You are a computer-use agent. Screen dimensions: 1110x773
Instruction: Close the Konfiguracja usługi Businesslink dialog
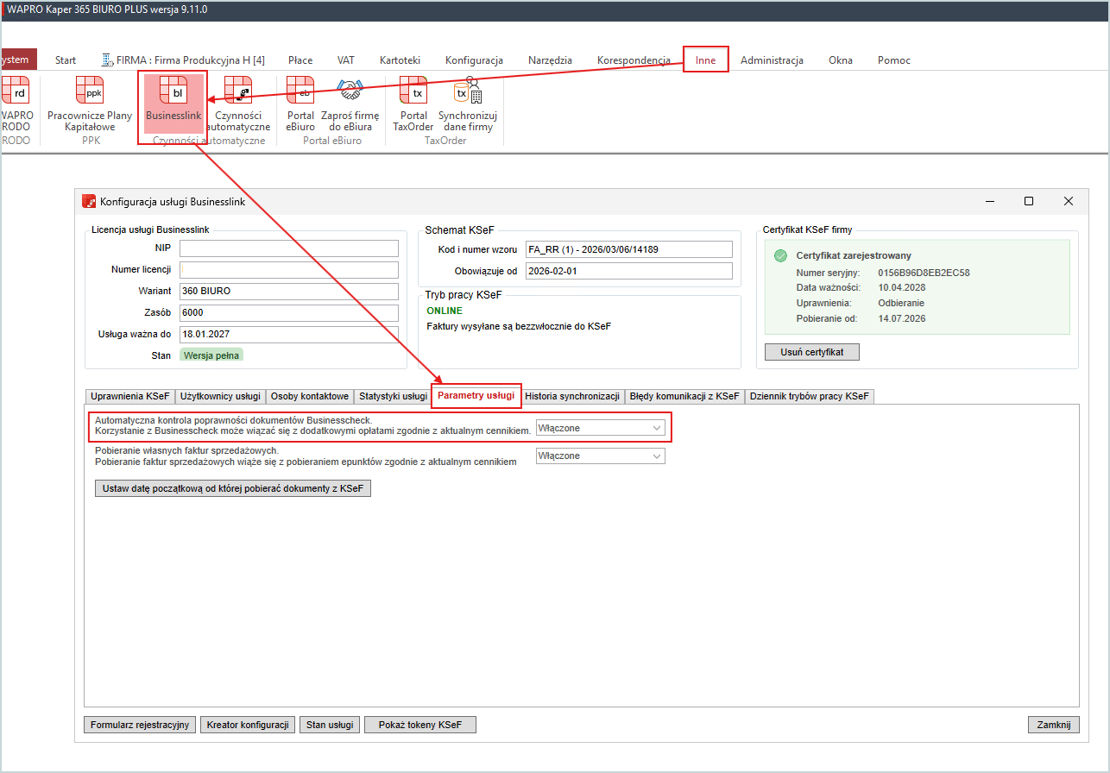point(1069,201)
